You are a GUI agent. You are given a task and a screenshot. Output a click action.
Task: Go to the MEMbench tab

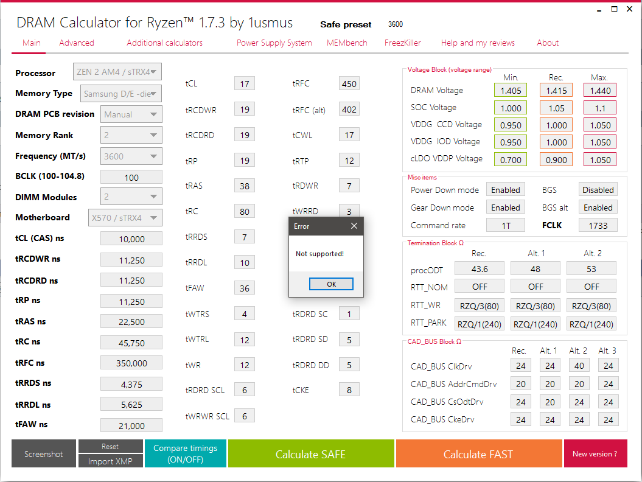click(347, 43)
